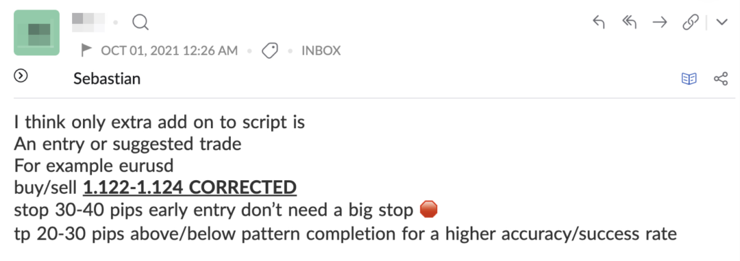Image resolution: width=740 pixels, height=261 pixels.
Task: Reply to this email
Action: point(598,22)
